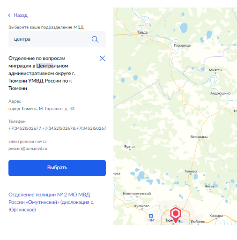Click the Андрюшино label on map
Viewport: 237px width, 240px height.
tap(220, 93)
